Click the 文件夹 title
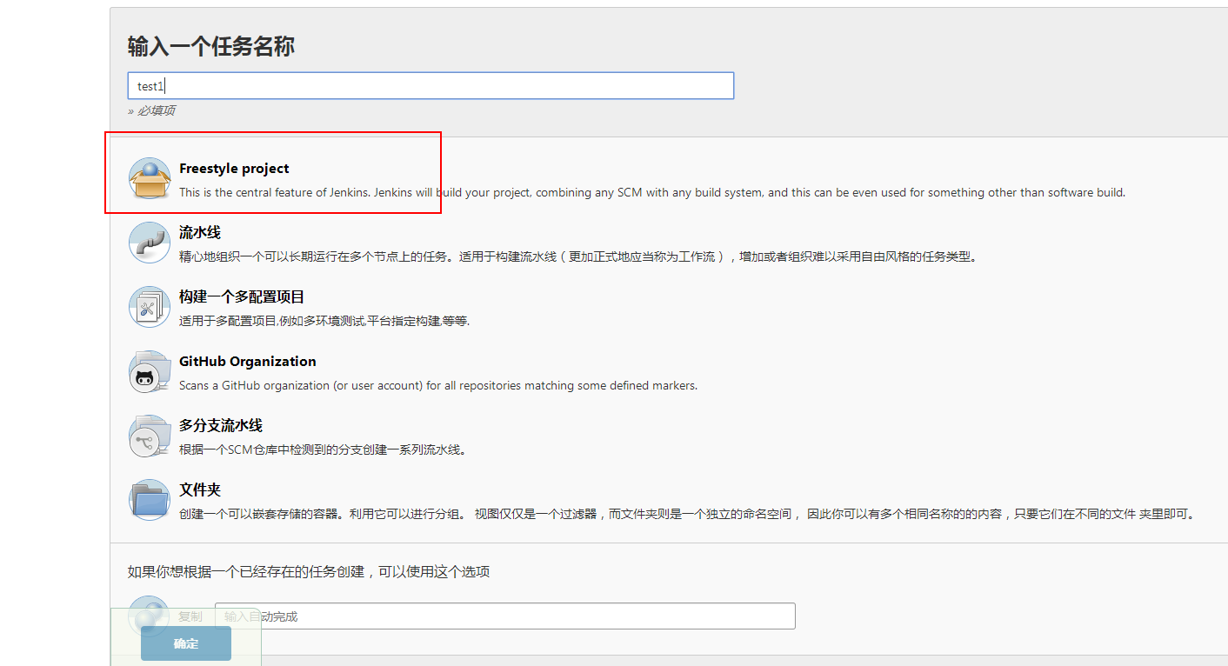 coord(200,490)
